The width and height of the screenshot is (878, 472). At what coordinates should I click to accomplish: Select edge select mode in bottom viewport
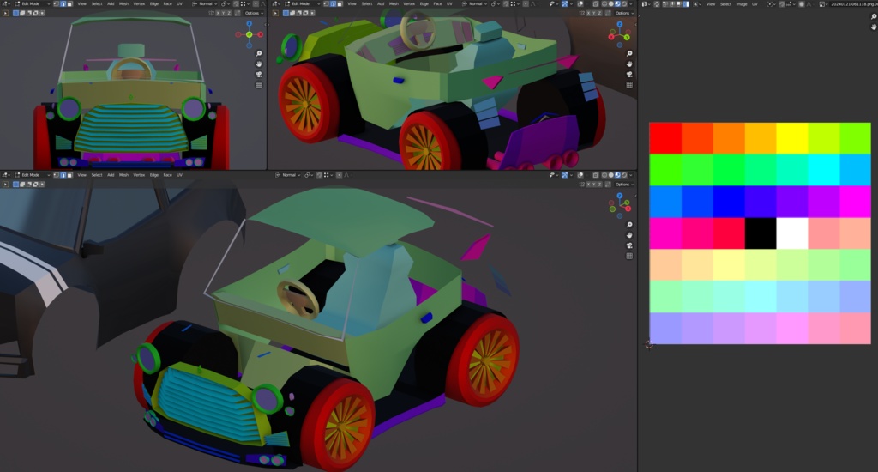point(63,175)
